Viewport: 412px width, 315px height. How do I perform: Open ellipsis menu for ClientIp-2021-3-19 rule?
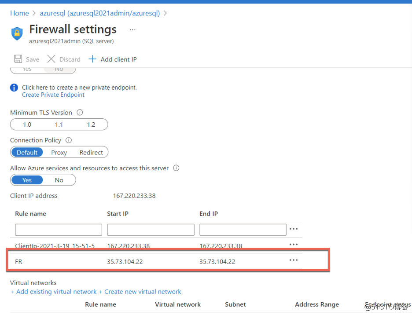click(x=294, y=244)
